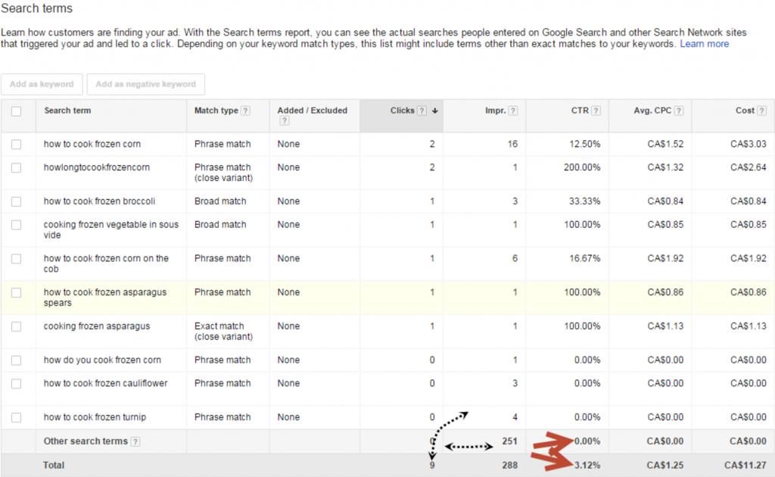Click the help icon next to Avg. CPC

679,111
